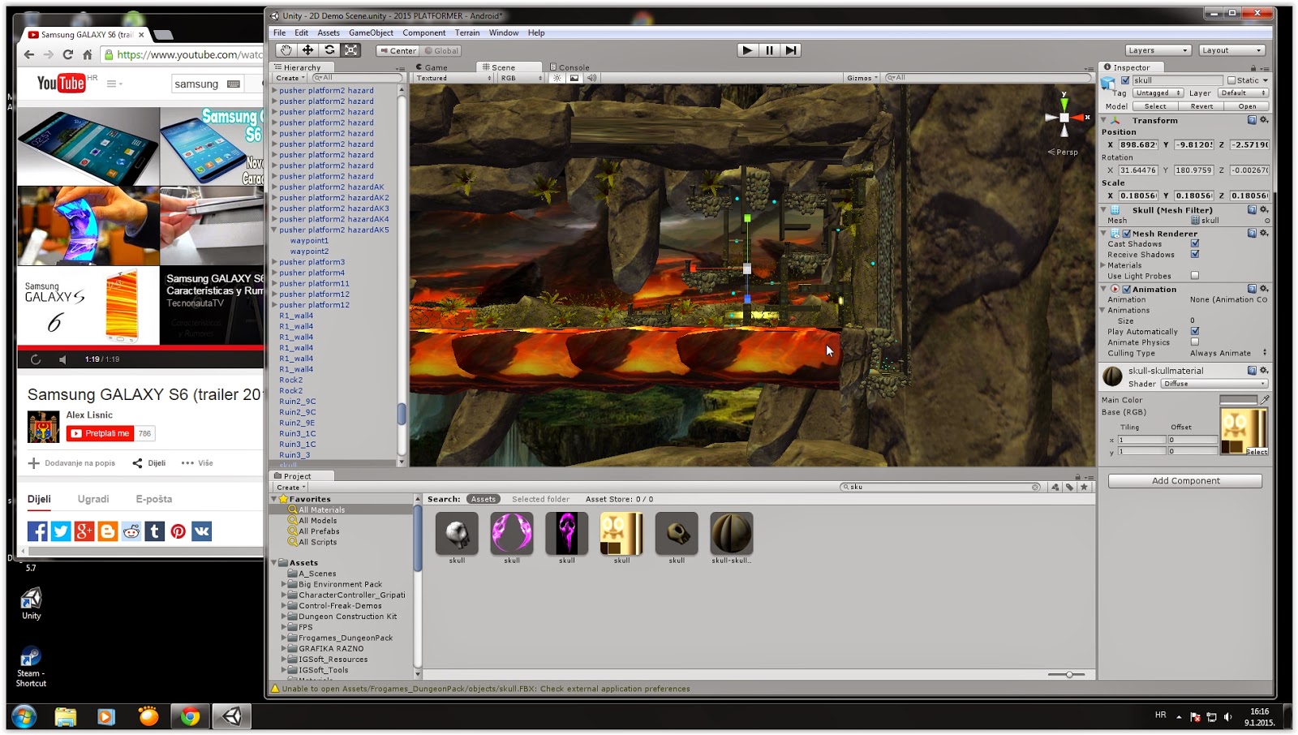
Task: Toggle the Global handle button
Action: click(441, 50)
